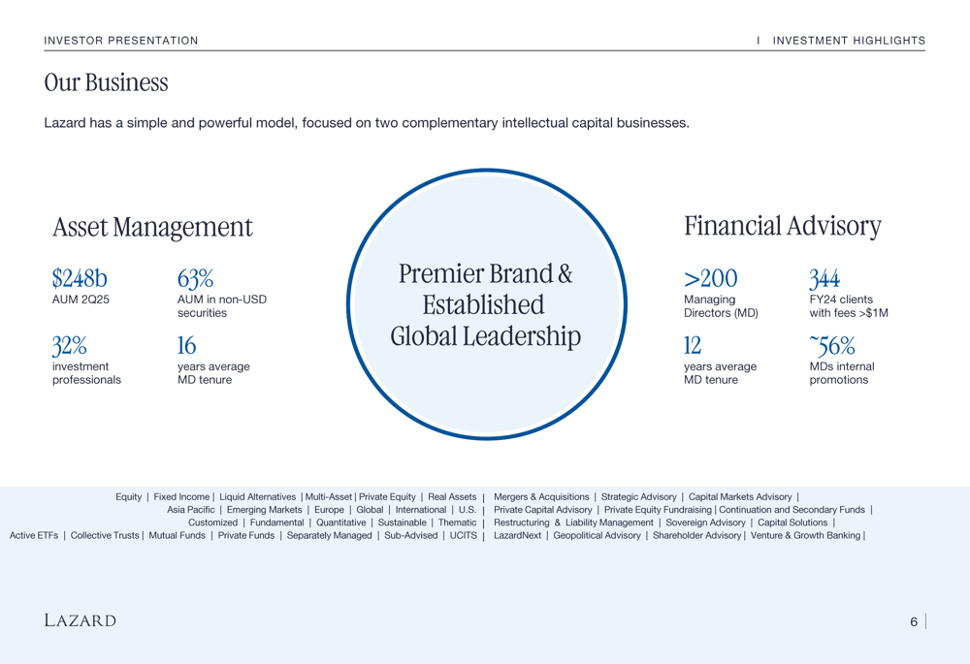The width and height of the screenshot is (970, 664).
Task: Click Fixed Income in the asset list
Action: click(x=181, y=497)
